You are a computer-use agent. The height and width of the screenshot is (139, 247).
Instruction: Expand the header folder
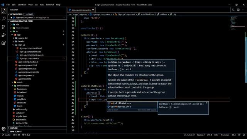tap(14, 41)
